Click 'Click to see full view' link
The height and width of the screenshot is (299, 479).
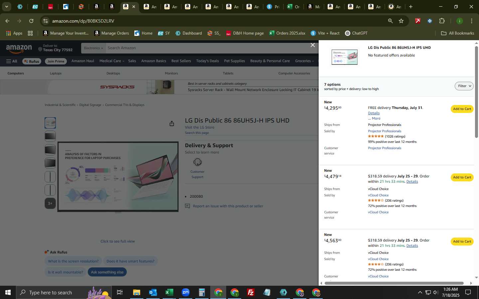click(117, 242)
